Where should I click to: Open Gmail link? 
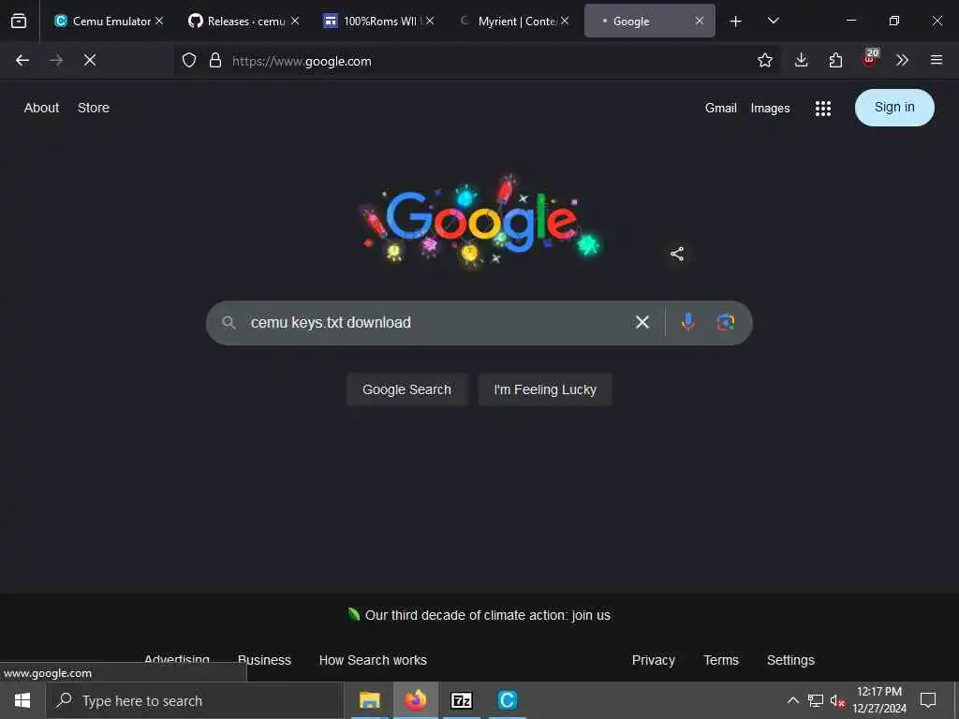720,109
